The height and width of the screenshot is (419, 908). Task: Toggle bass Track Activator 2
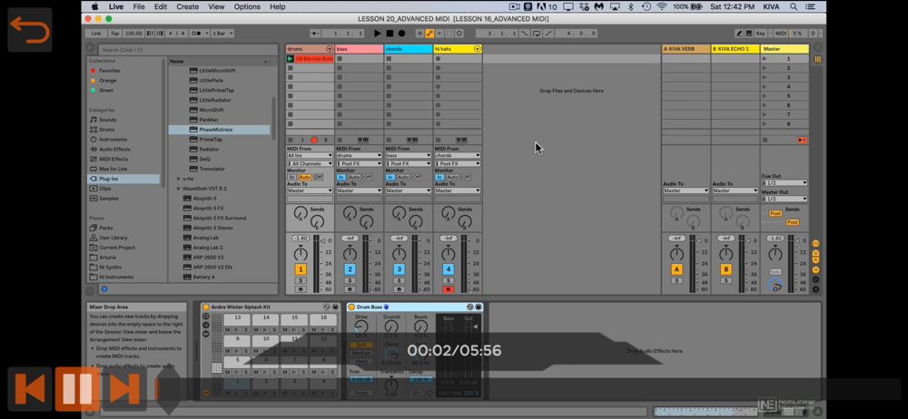point(350,269)
